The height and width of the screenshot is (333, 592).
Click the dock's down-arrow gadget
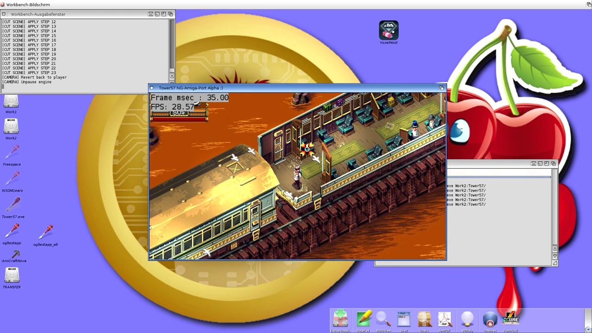(x=588, y=329)
